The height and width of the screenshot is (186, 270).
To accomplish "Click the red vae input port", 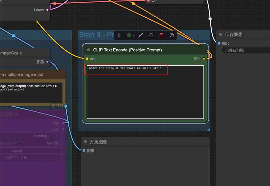I will click(x=148, y=1).
